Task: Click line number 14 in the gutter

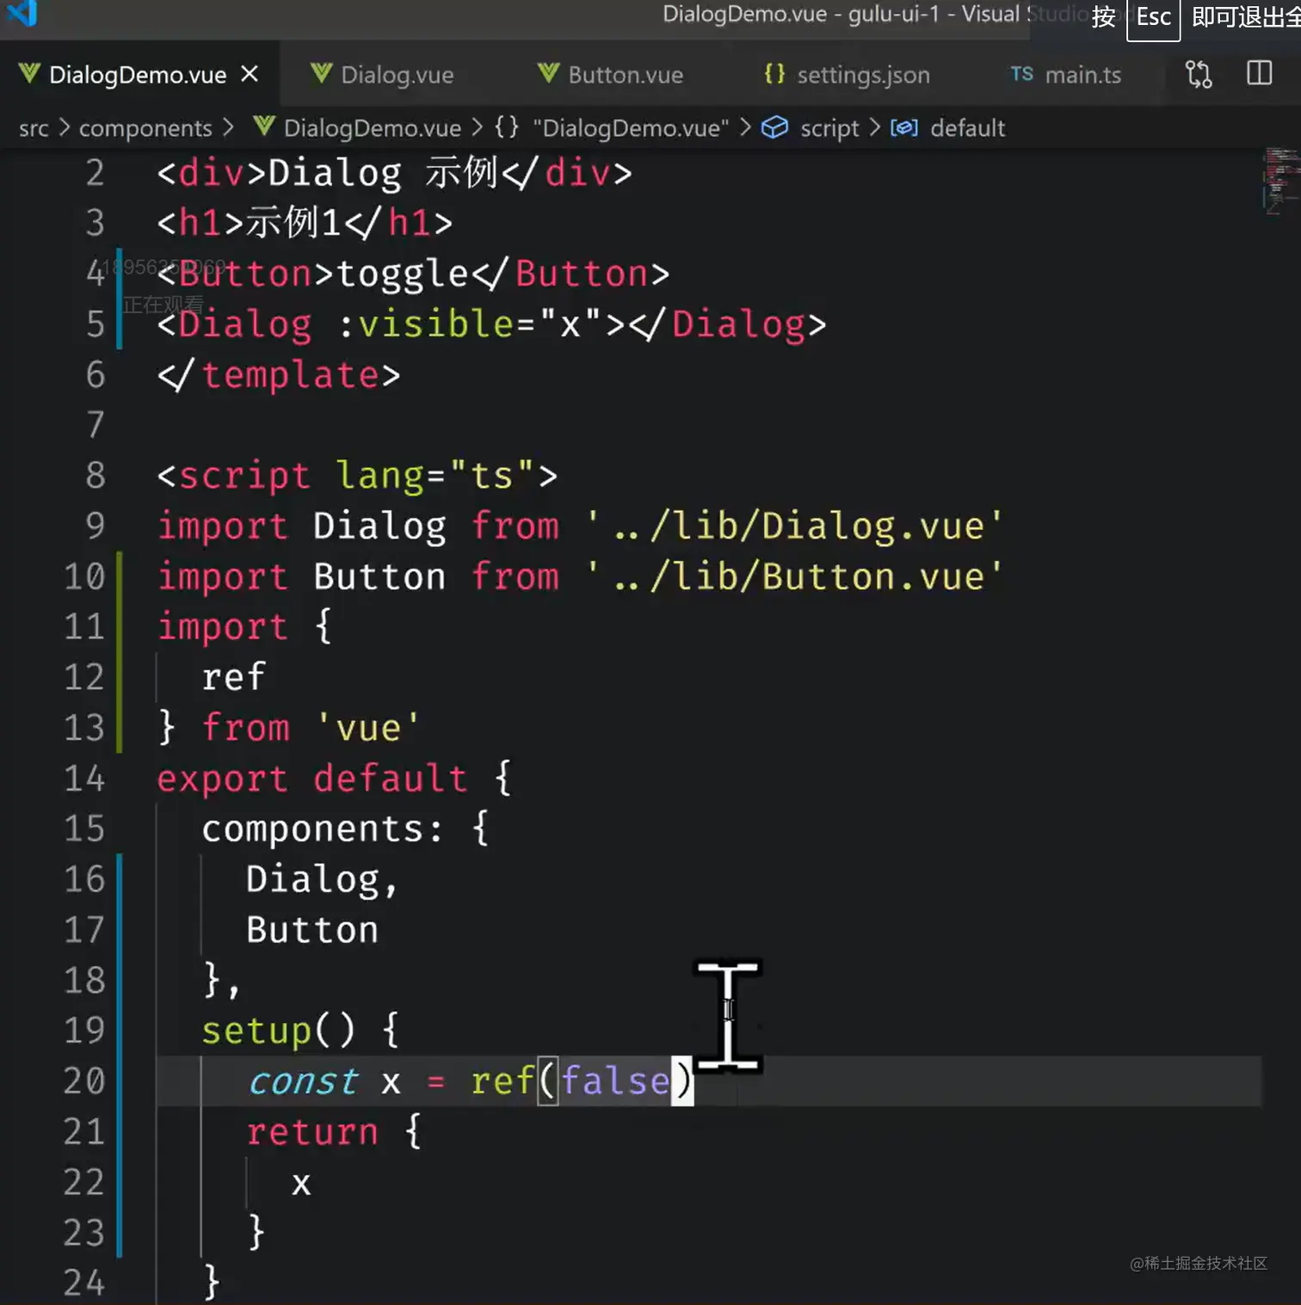Action: point(84,779)
